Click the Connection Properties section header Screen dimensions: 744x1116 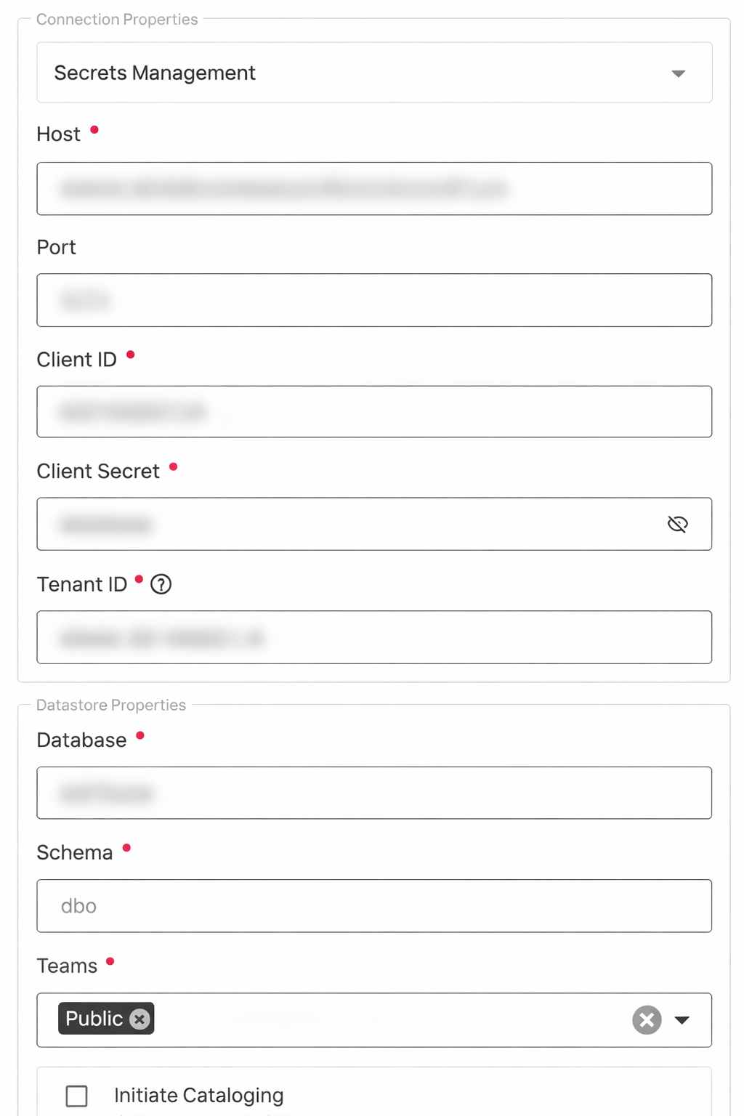(x=117, y=19)
